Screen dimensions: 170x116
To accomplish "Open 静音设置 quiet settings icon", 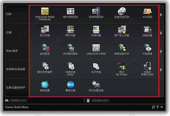I will (70, 85).
